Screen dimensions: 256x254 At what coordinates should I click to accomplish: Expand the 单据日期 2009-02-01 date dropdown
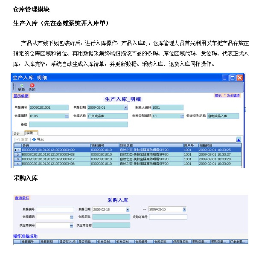point(126,108)
